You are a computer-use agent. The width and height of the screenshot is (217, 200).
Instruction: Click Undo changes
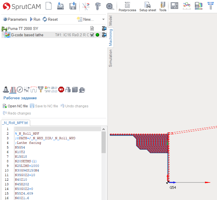click(x=74, y=106)
